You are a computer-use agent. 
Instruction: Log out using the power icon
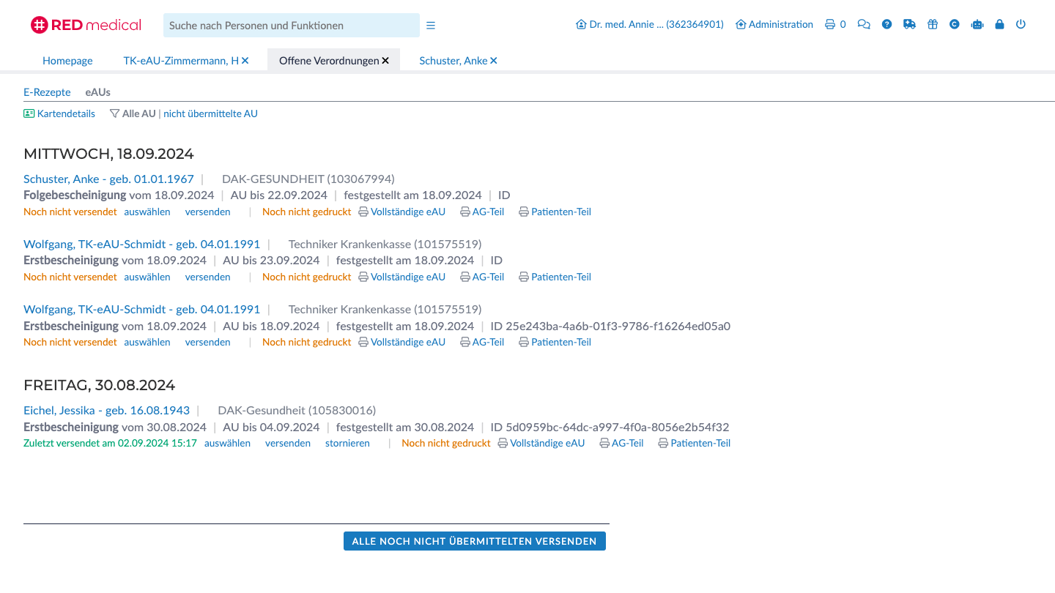click(1021, 24)
